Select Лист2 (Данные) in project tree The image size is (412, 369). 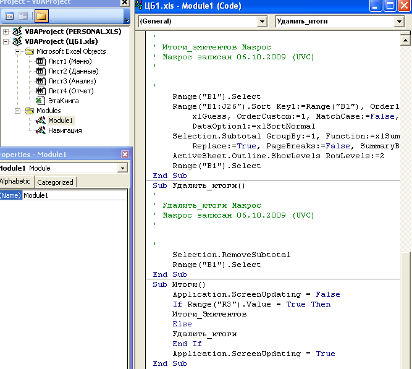[x=74, y=71]
